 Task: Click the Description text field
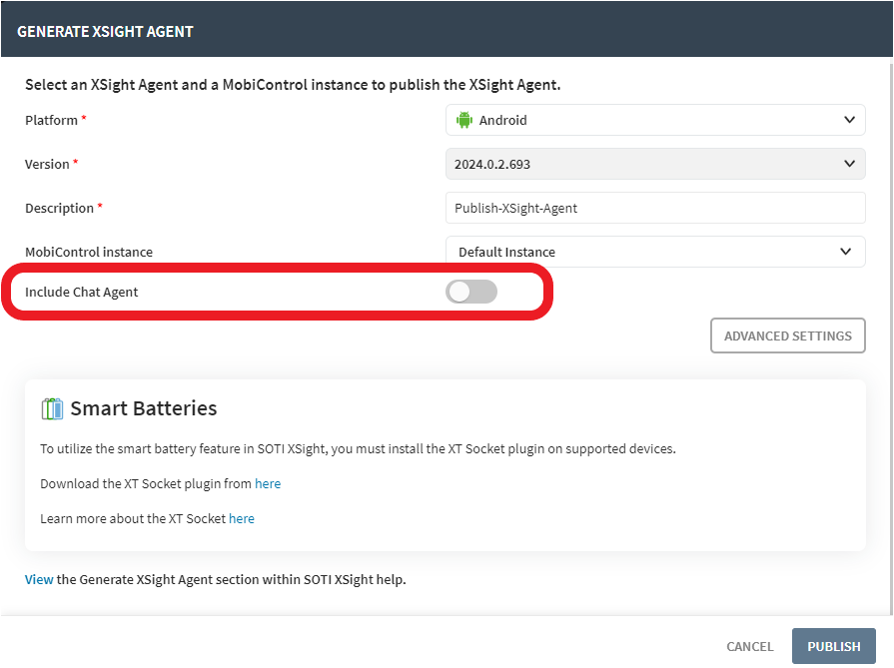(655, 208)
